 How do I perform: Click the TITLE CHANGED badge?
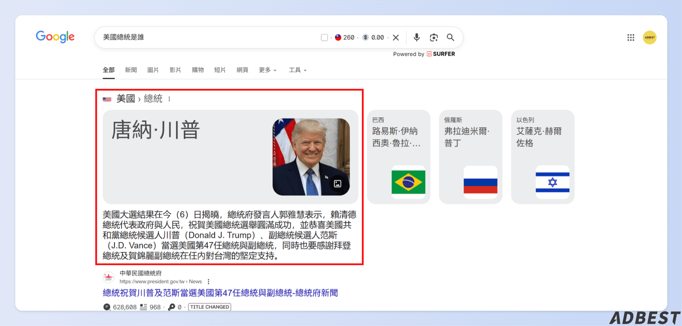click(210, 307)
